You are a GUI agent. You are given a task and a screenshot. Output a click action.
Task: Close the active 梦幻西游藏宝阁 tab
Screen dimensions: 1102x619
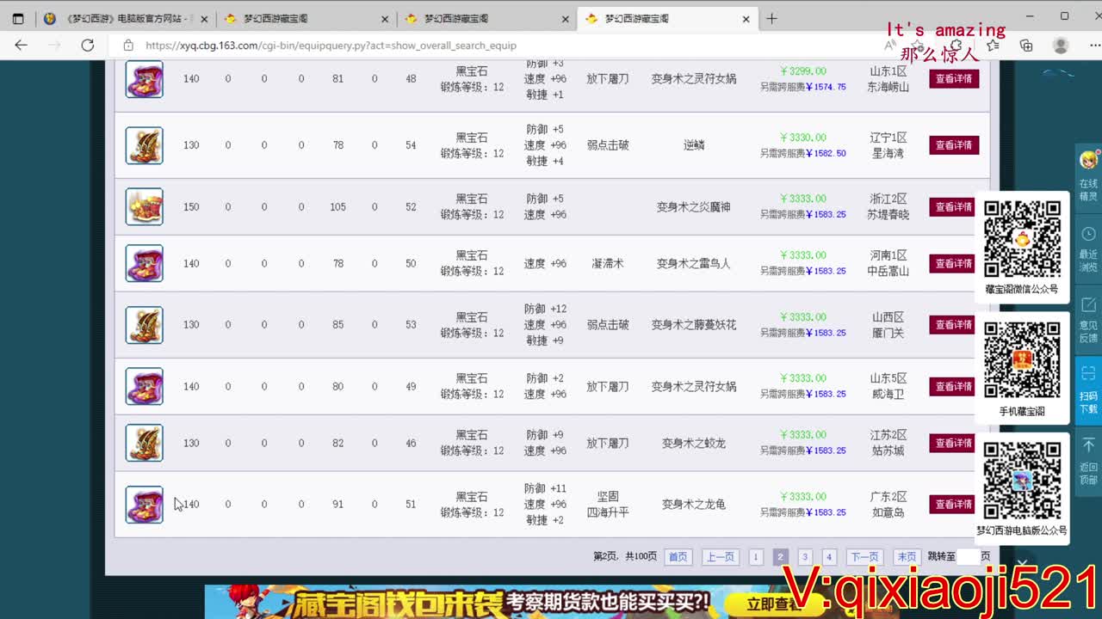coord(746,18)
